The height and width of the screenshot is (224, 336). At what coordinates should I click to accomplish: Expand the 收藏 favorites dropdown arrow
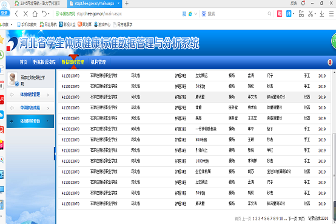tap(12, 25)
